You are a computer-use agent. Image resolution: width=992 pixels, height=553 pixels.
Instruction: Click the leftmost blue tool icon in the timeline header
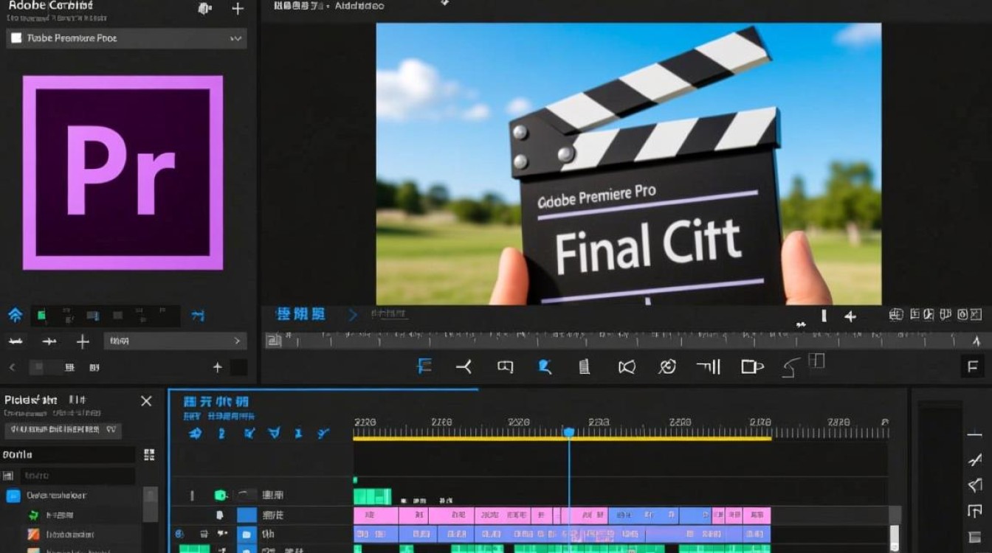tap(195, 434)
